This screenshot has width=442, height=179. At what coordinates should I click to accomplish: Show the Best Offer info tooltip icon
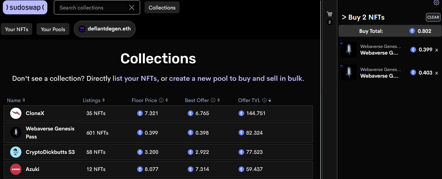pos(213,100)
